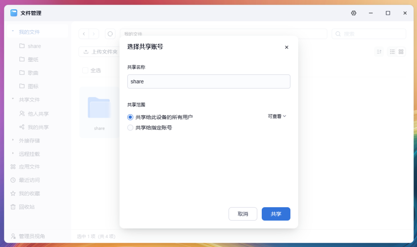Click the search magnifier icon
The image size is (417, 247).
coord(338,34)
